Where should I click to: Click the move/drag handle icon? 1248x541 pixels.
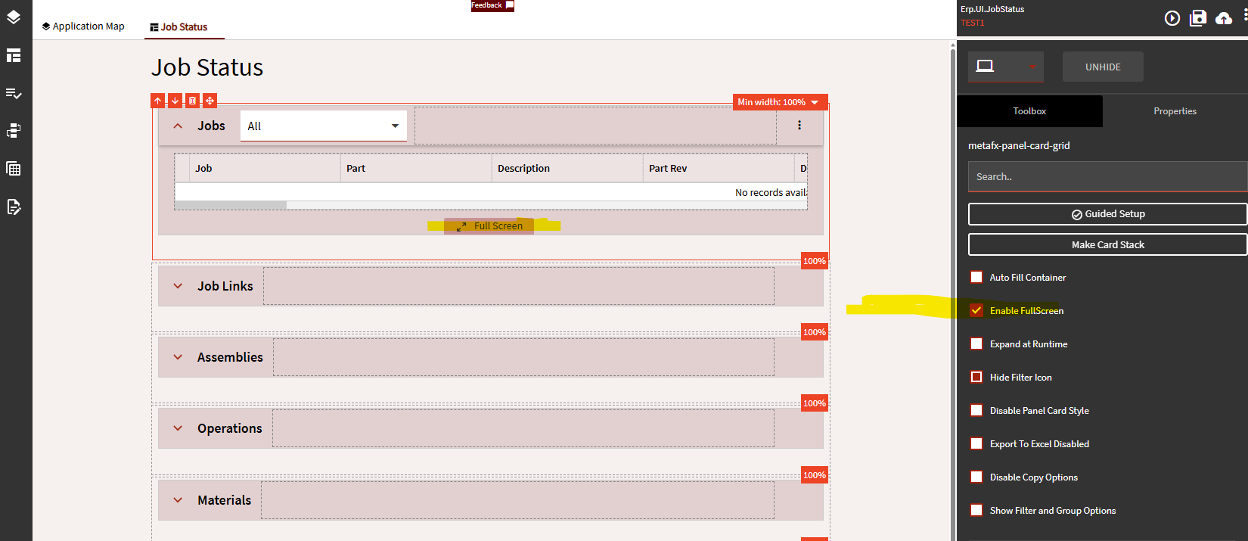(x=210, y=101)
